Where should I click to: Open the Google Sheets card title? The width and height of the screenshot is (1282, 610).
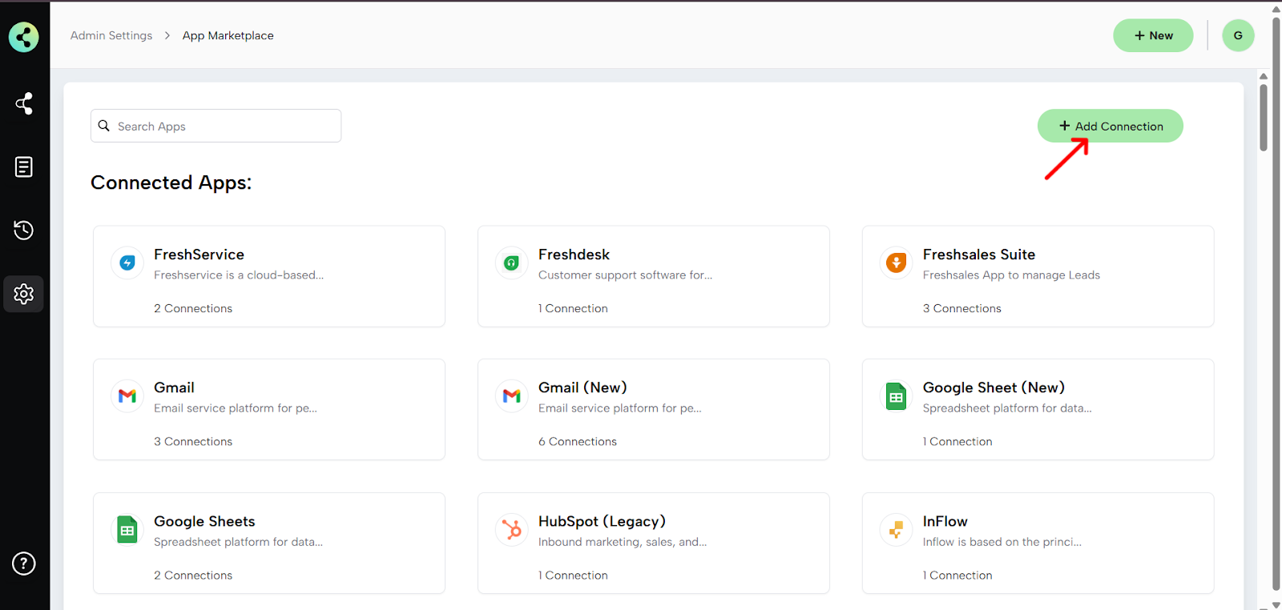click(x=204, y=521)
